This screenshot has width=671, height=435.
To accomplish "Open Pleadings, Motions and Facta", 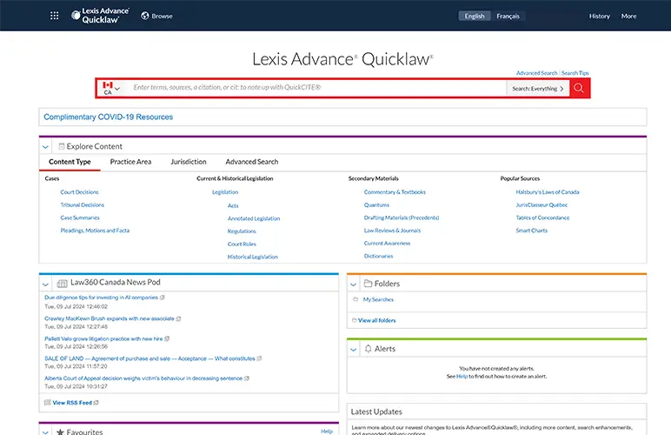I will 95,231.
